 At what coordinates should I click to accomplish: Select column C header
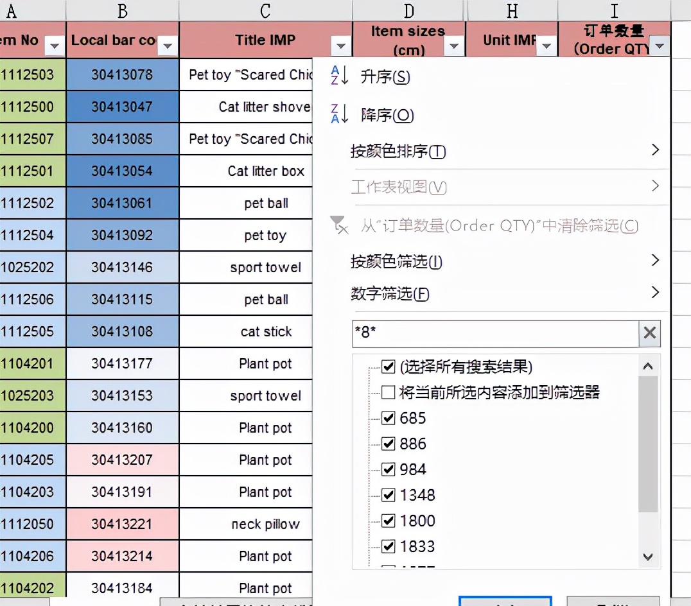266,10
